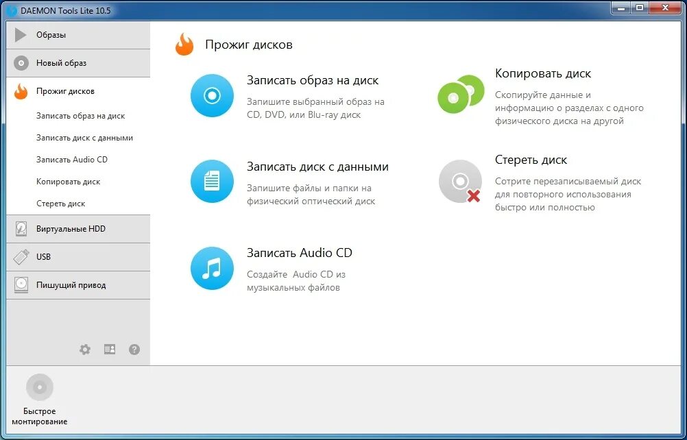Switch to Виртуальные HDD section
The image size is (687, 440).
click(x=78, y=228)
